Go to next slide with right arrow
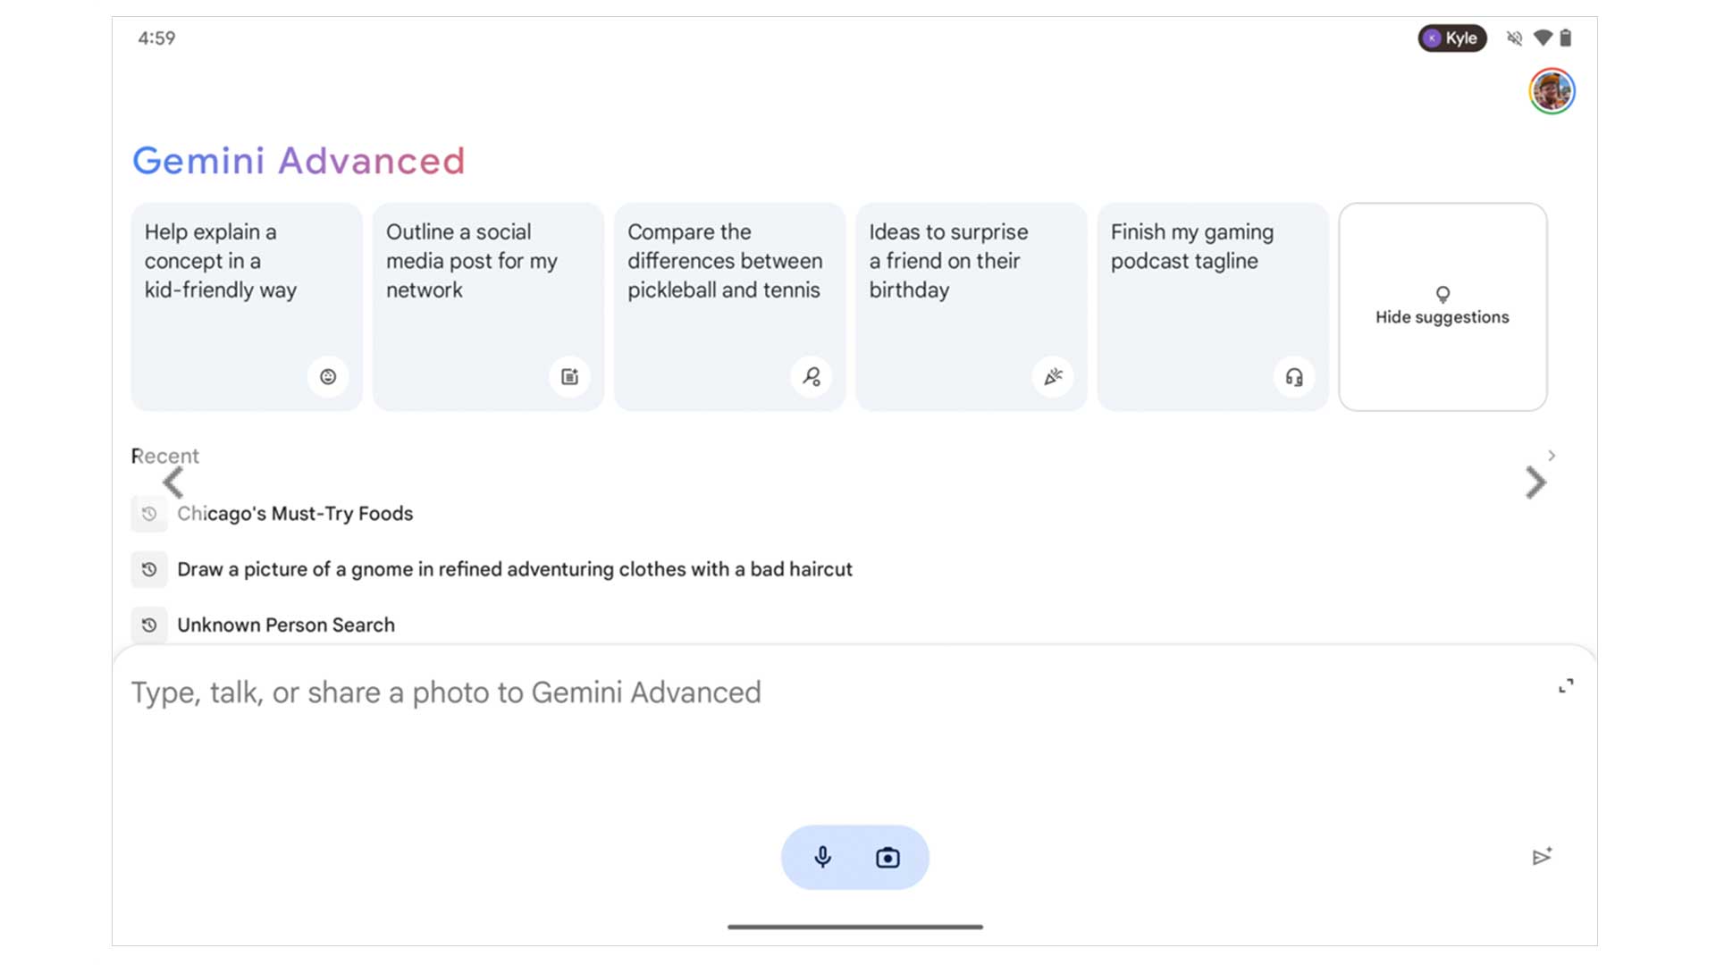 pyautogui.click(x=1535, y=483)
